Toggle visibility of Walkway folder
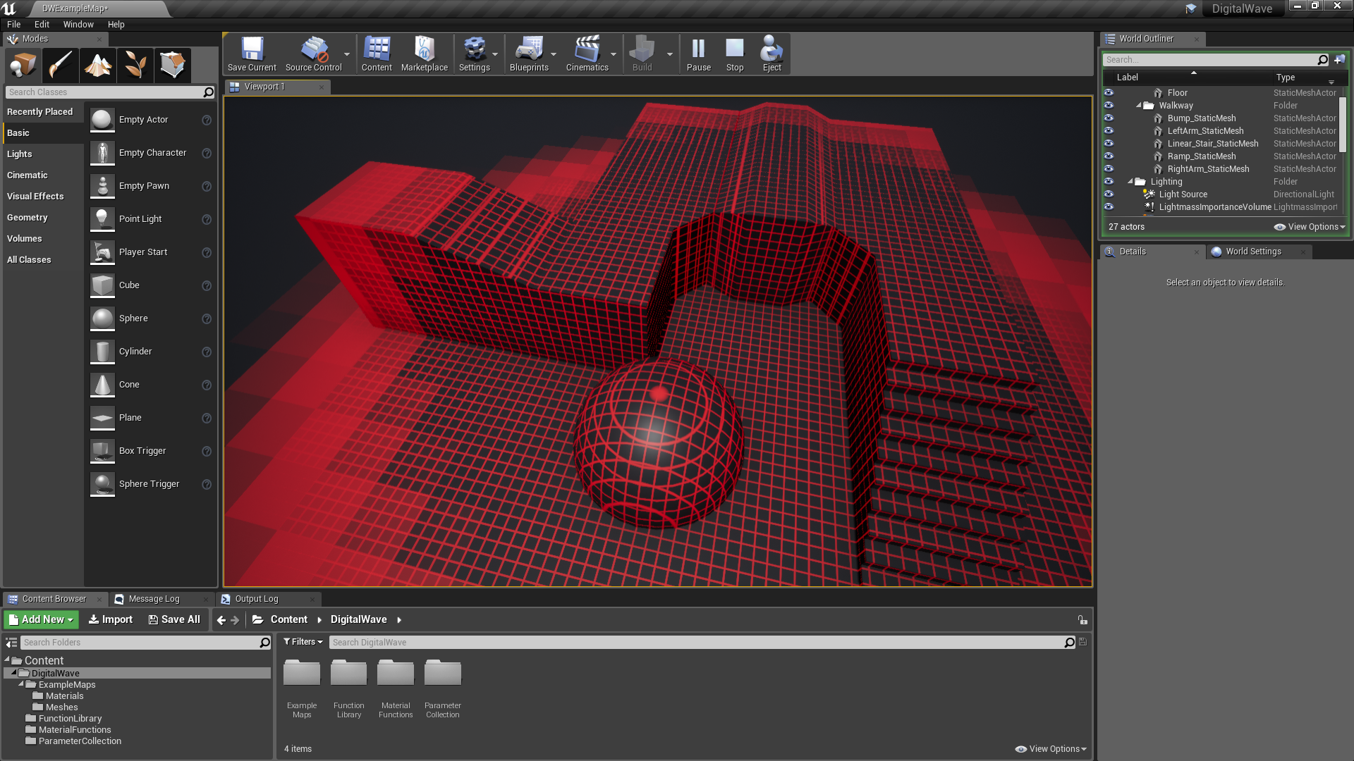1354x761 pixels. 1109,106
